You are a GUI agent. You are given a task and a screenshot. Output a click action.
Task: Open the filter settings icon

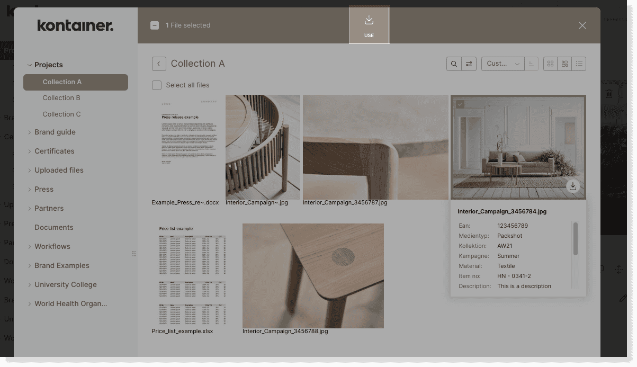(x=469, y=64)
